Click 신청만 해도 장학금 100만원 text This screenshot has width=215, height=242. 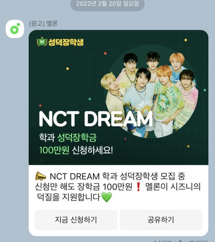pos(83,187)
